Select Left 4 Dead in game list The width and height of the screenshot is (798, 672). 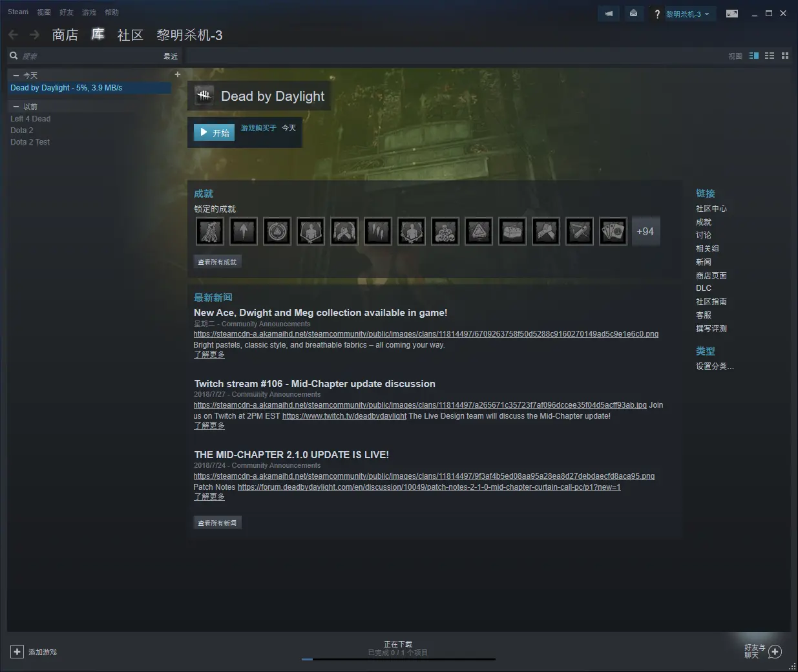(30, 119)
